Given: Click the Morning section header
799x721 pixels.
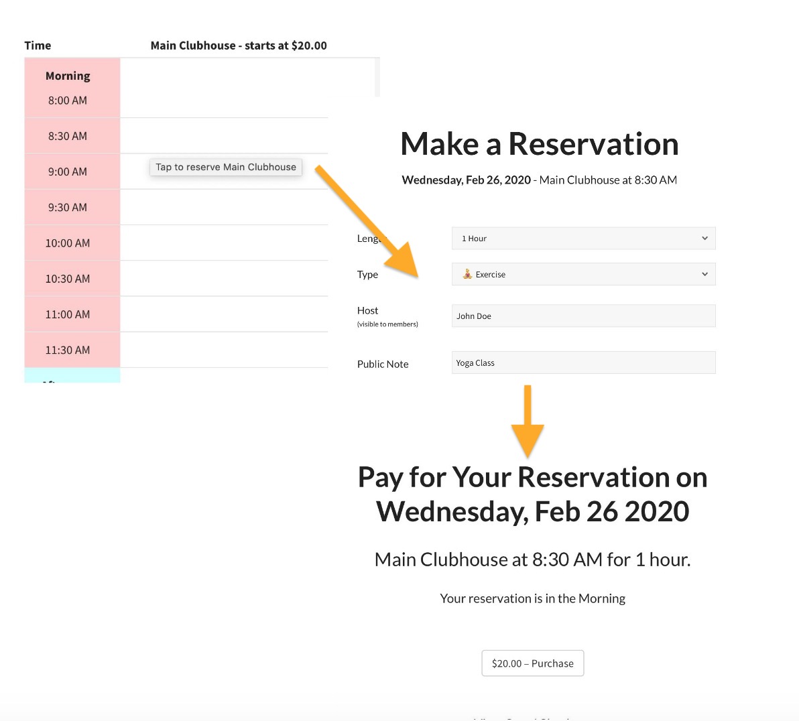Looking at the screenshot, I should [x=68, y=76].
